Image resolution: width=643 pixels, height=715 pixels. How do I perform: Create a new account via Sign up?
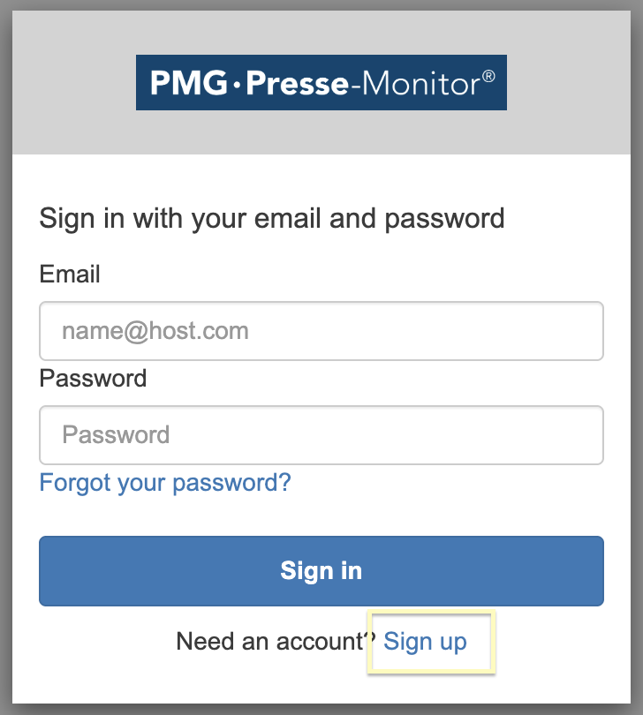(x=425, y=642)
